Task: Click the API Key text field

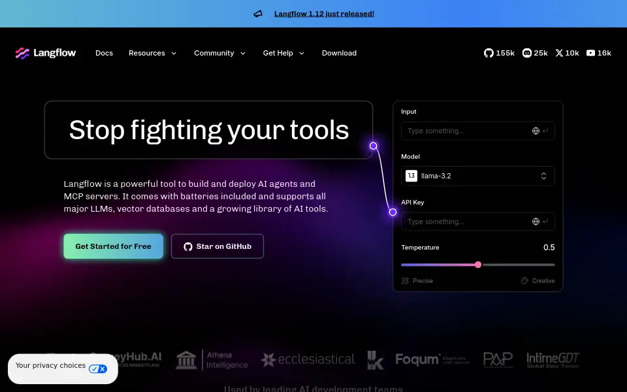Action: (x=478, y=221)
